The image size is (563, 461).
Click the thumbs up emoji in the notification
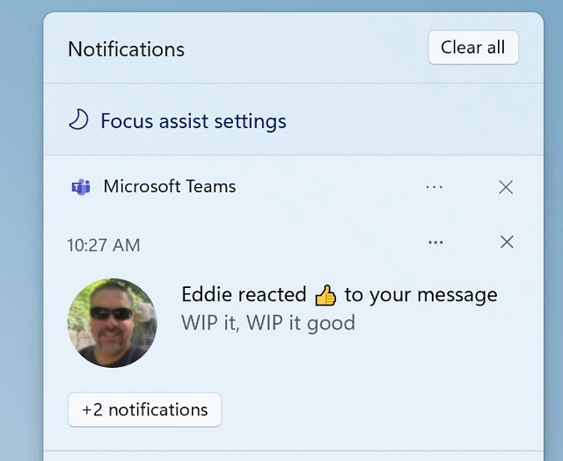click(x=325, y=295)
